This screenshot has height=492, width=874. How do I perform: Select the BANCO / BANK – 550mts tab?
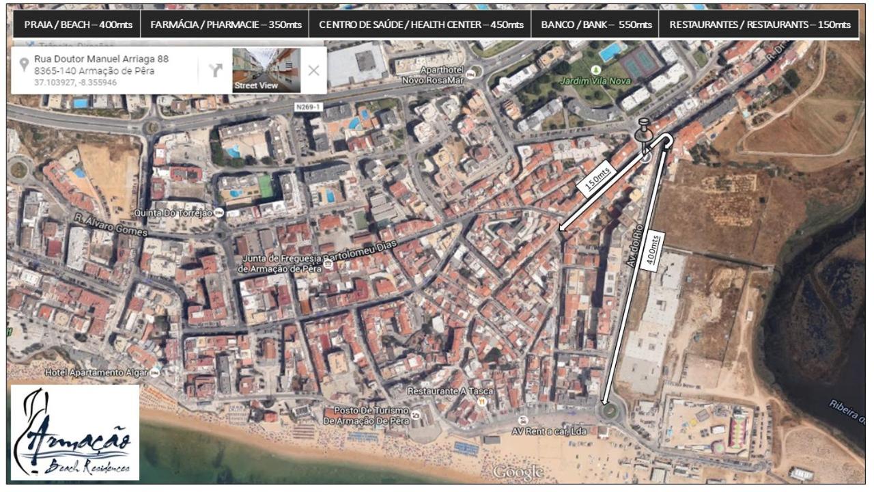click(595, 25)
